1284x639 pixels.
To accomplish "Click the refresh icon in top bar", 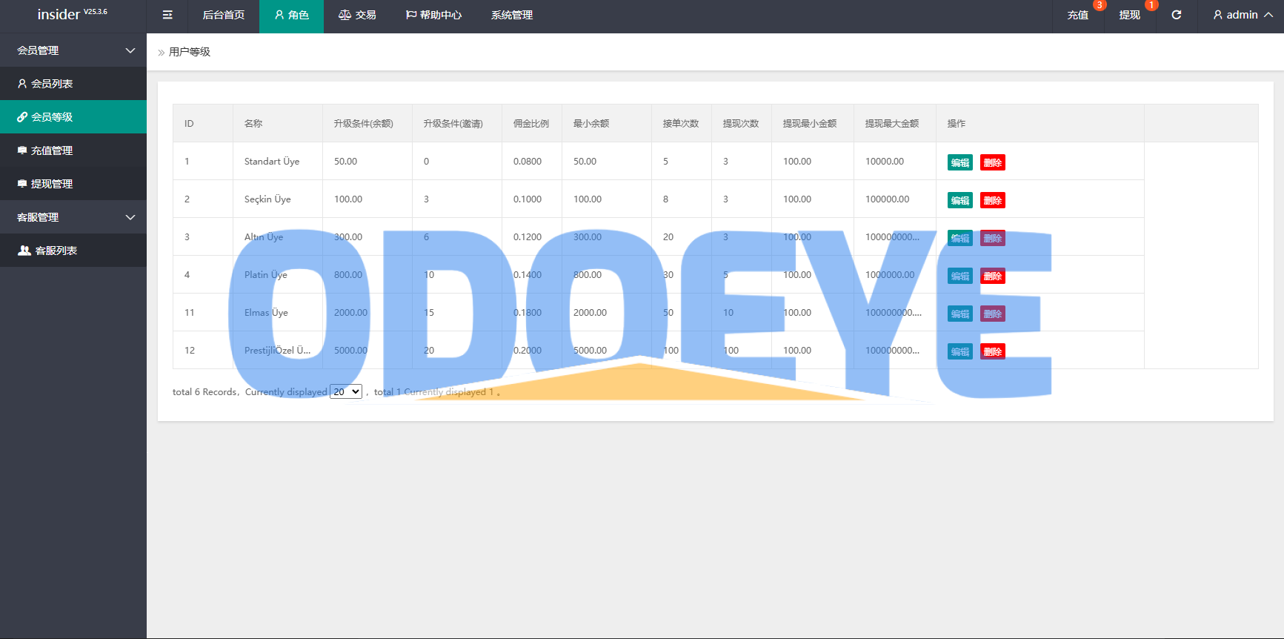I will pos(1176,15).
